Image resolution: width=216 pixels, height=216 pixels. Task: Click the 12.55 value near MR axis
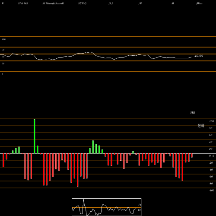tap(201, 125)
